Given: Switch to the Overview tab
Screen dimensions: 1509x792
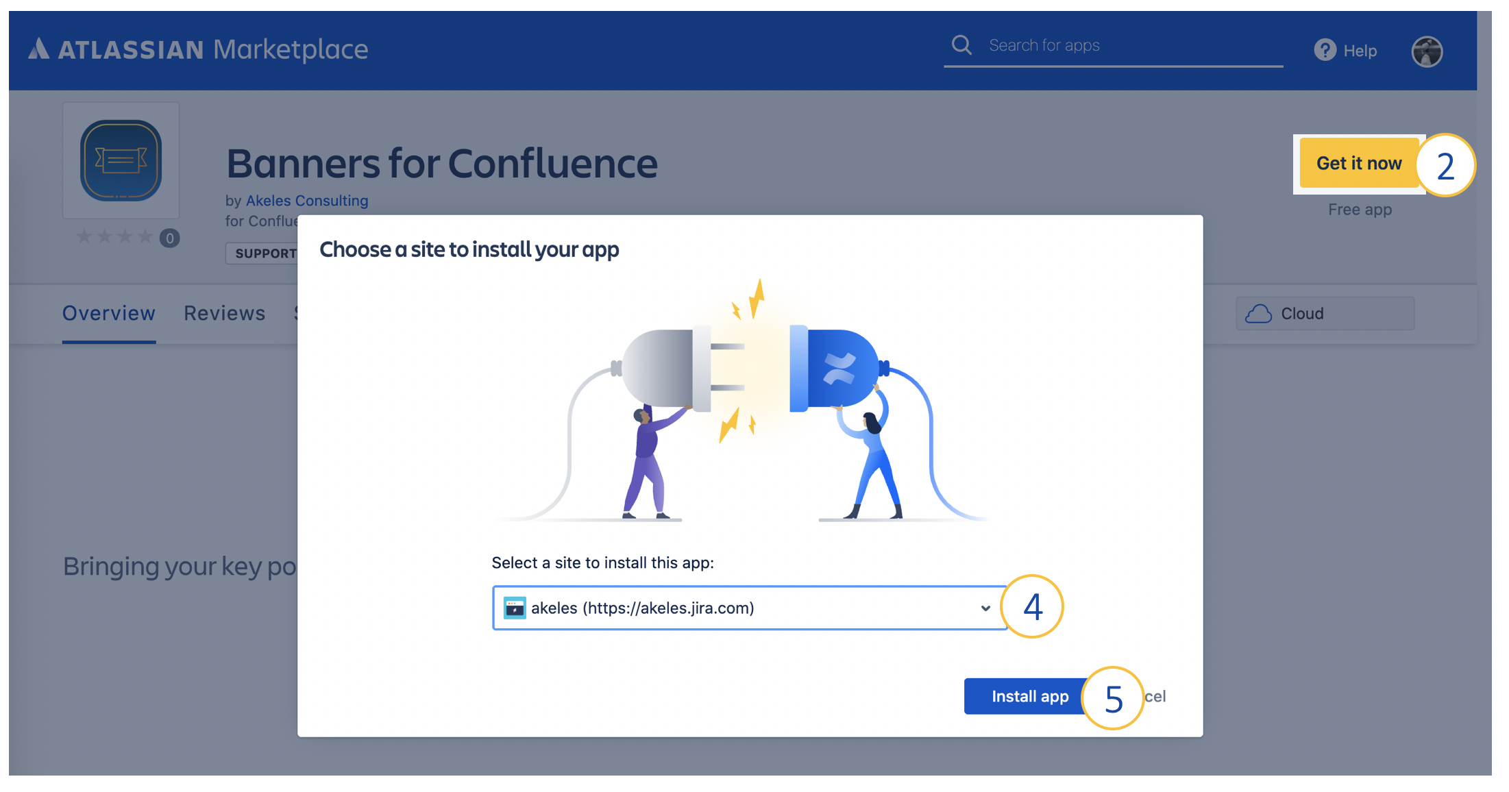Looking at the screenshot, I should coord(109,313).
